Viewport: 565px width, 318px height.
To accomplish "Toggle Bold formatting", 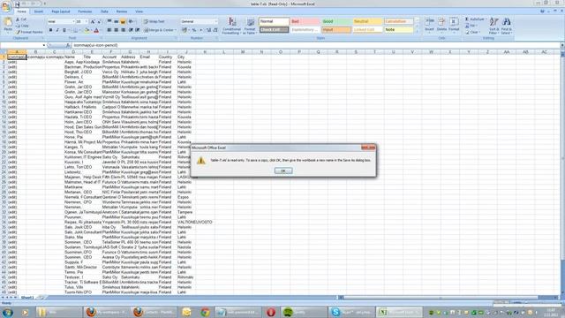I will point(50,30).
